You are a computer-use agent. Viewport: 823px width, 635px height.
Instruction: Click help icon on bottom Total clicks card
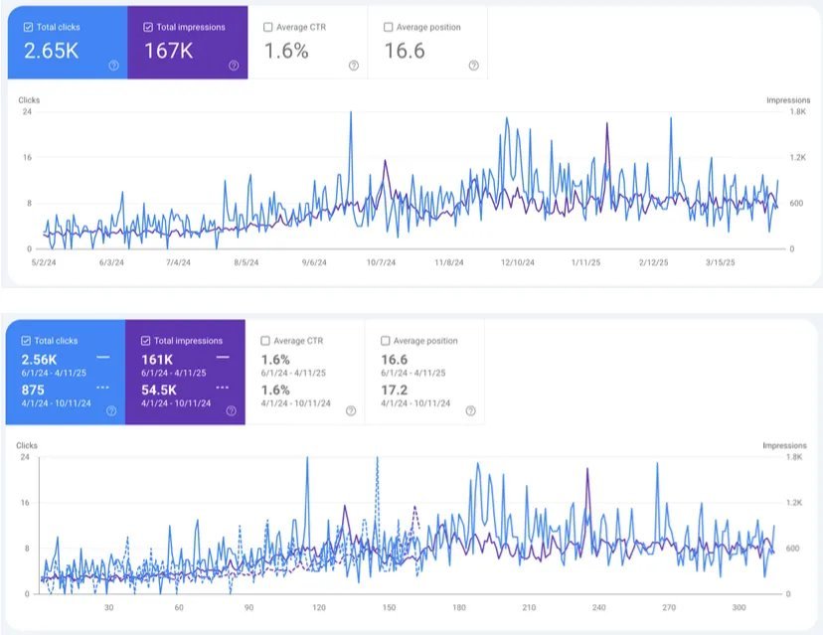111,410
